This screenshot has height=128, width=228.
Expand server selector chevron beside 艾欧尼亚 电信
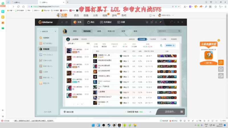(x=150, y=112)
